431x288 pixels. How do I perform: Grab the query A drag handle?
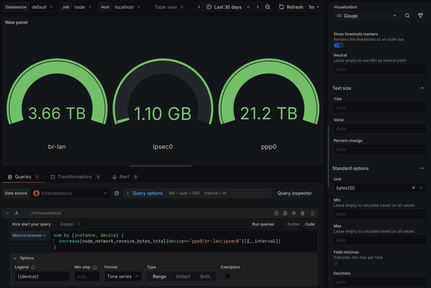(313, 213)
